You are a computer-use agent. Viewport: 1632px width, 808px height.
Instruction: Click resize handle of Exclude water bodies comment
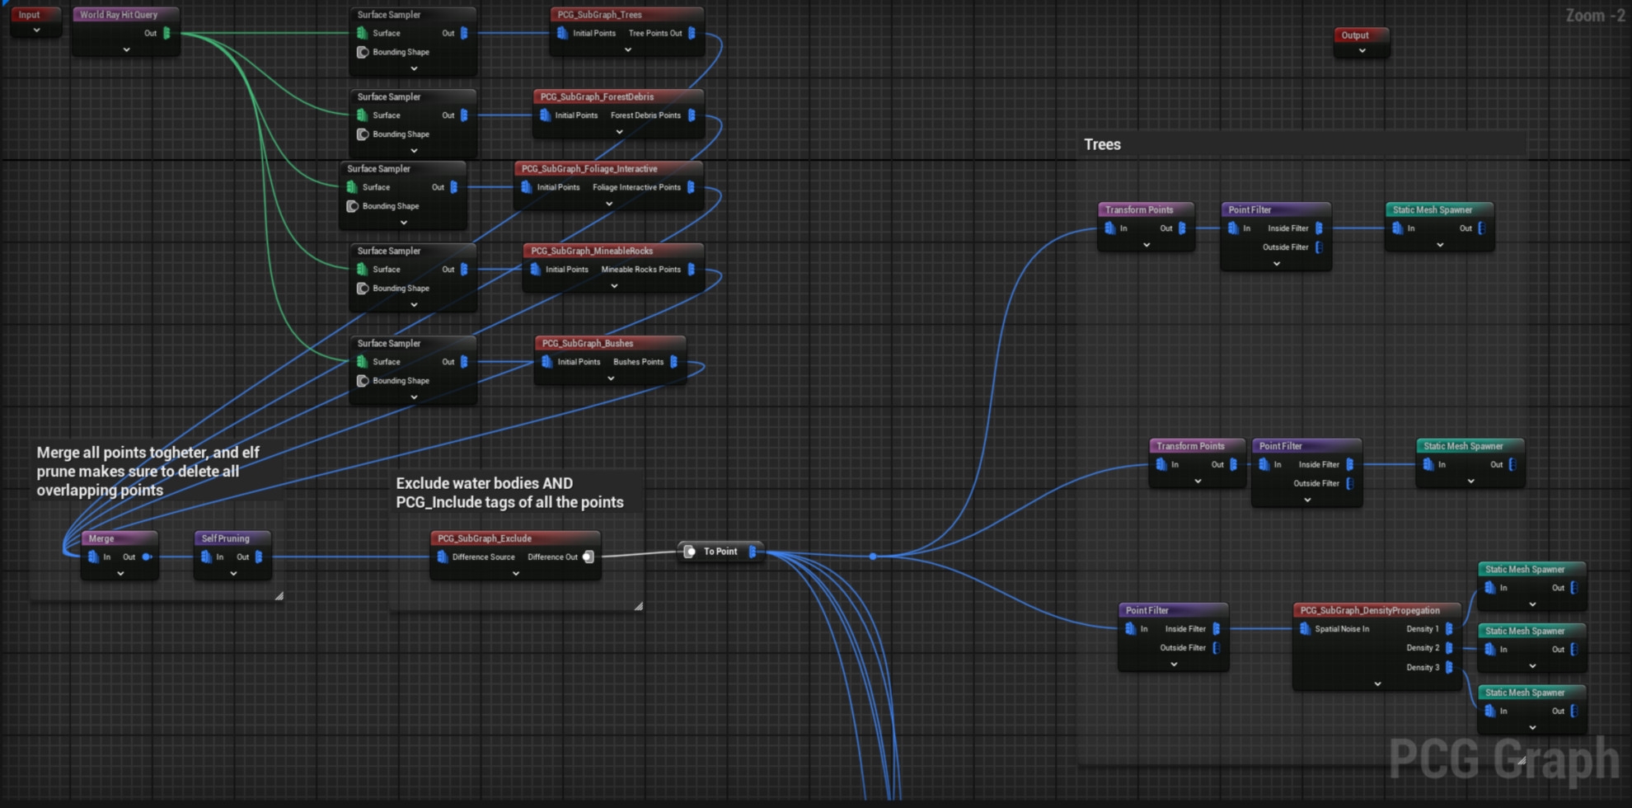[638, 606]
